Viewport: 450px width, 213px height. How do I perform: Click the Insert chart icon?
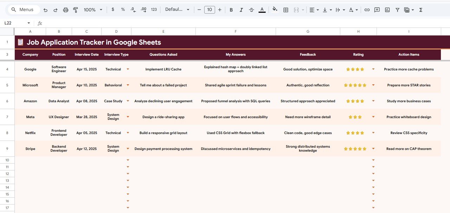(387, 10)
